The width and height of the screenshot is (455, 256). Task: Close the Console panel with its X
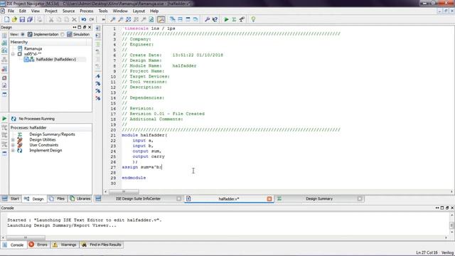[452, 208]
